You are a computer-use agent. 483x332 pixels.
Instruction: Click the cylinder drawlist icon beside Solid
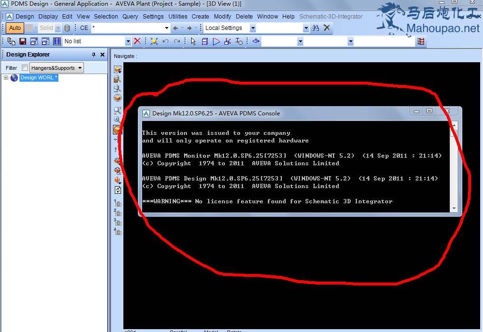coord(67,28)
